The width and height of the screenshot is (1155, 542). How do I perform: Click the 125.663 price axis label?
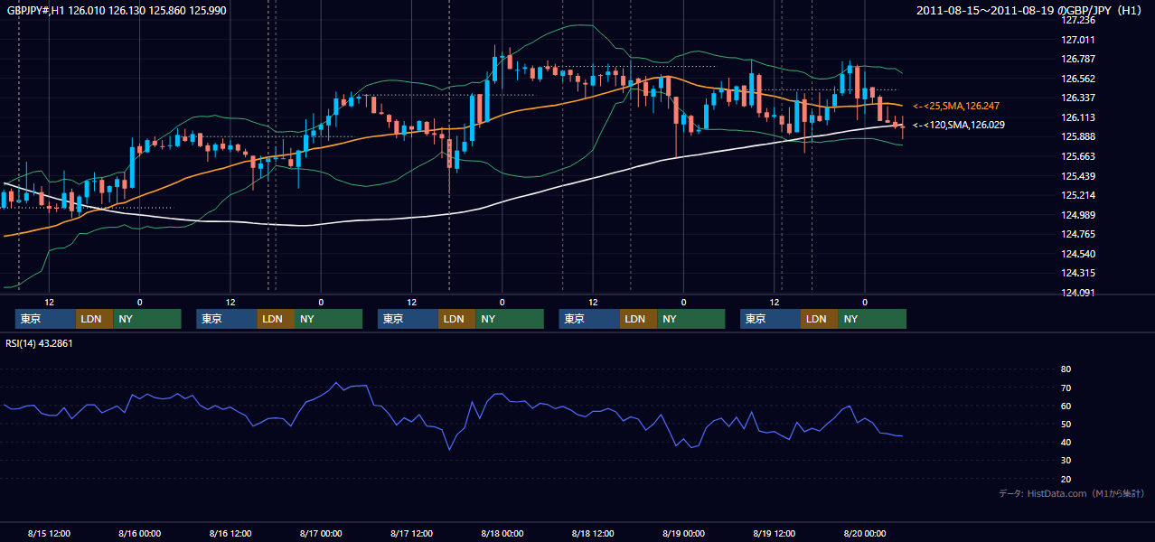tap(1078, 156)
